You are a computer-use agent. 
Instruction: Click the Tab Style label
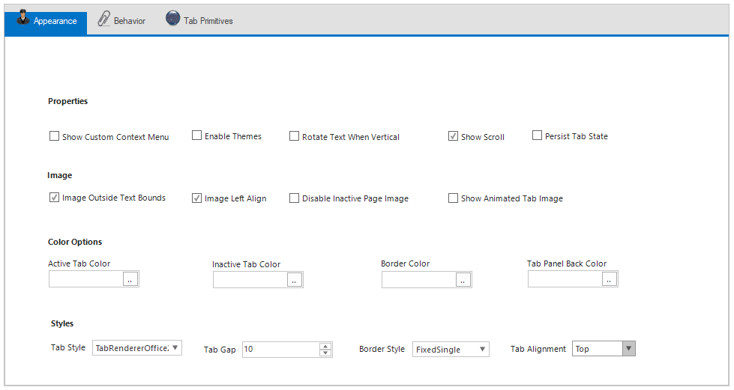68,347
